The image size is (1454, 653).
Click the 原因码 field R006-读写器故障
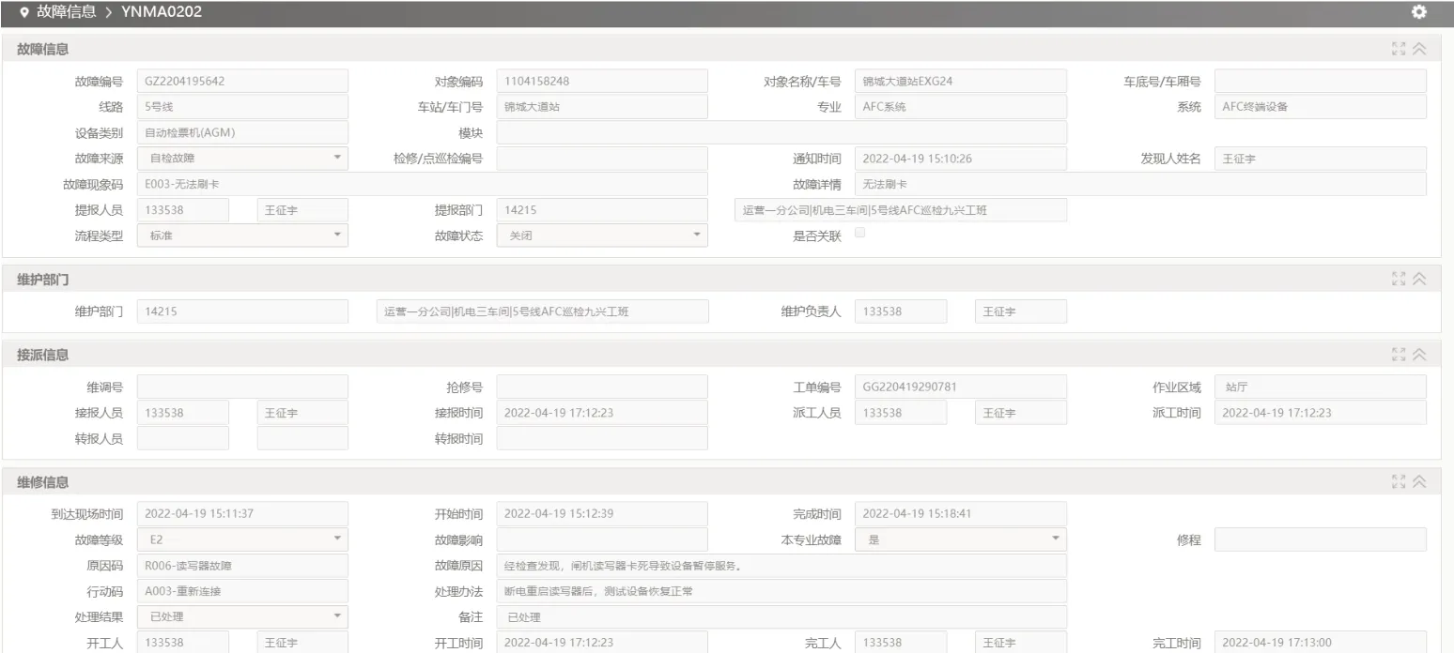click(x=242, y=566)
